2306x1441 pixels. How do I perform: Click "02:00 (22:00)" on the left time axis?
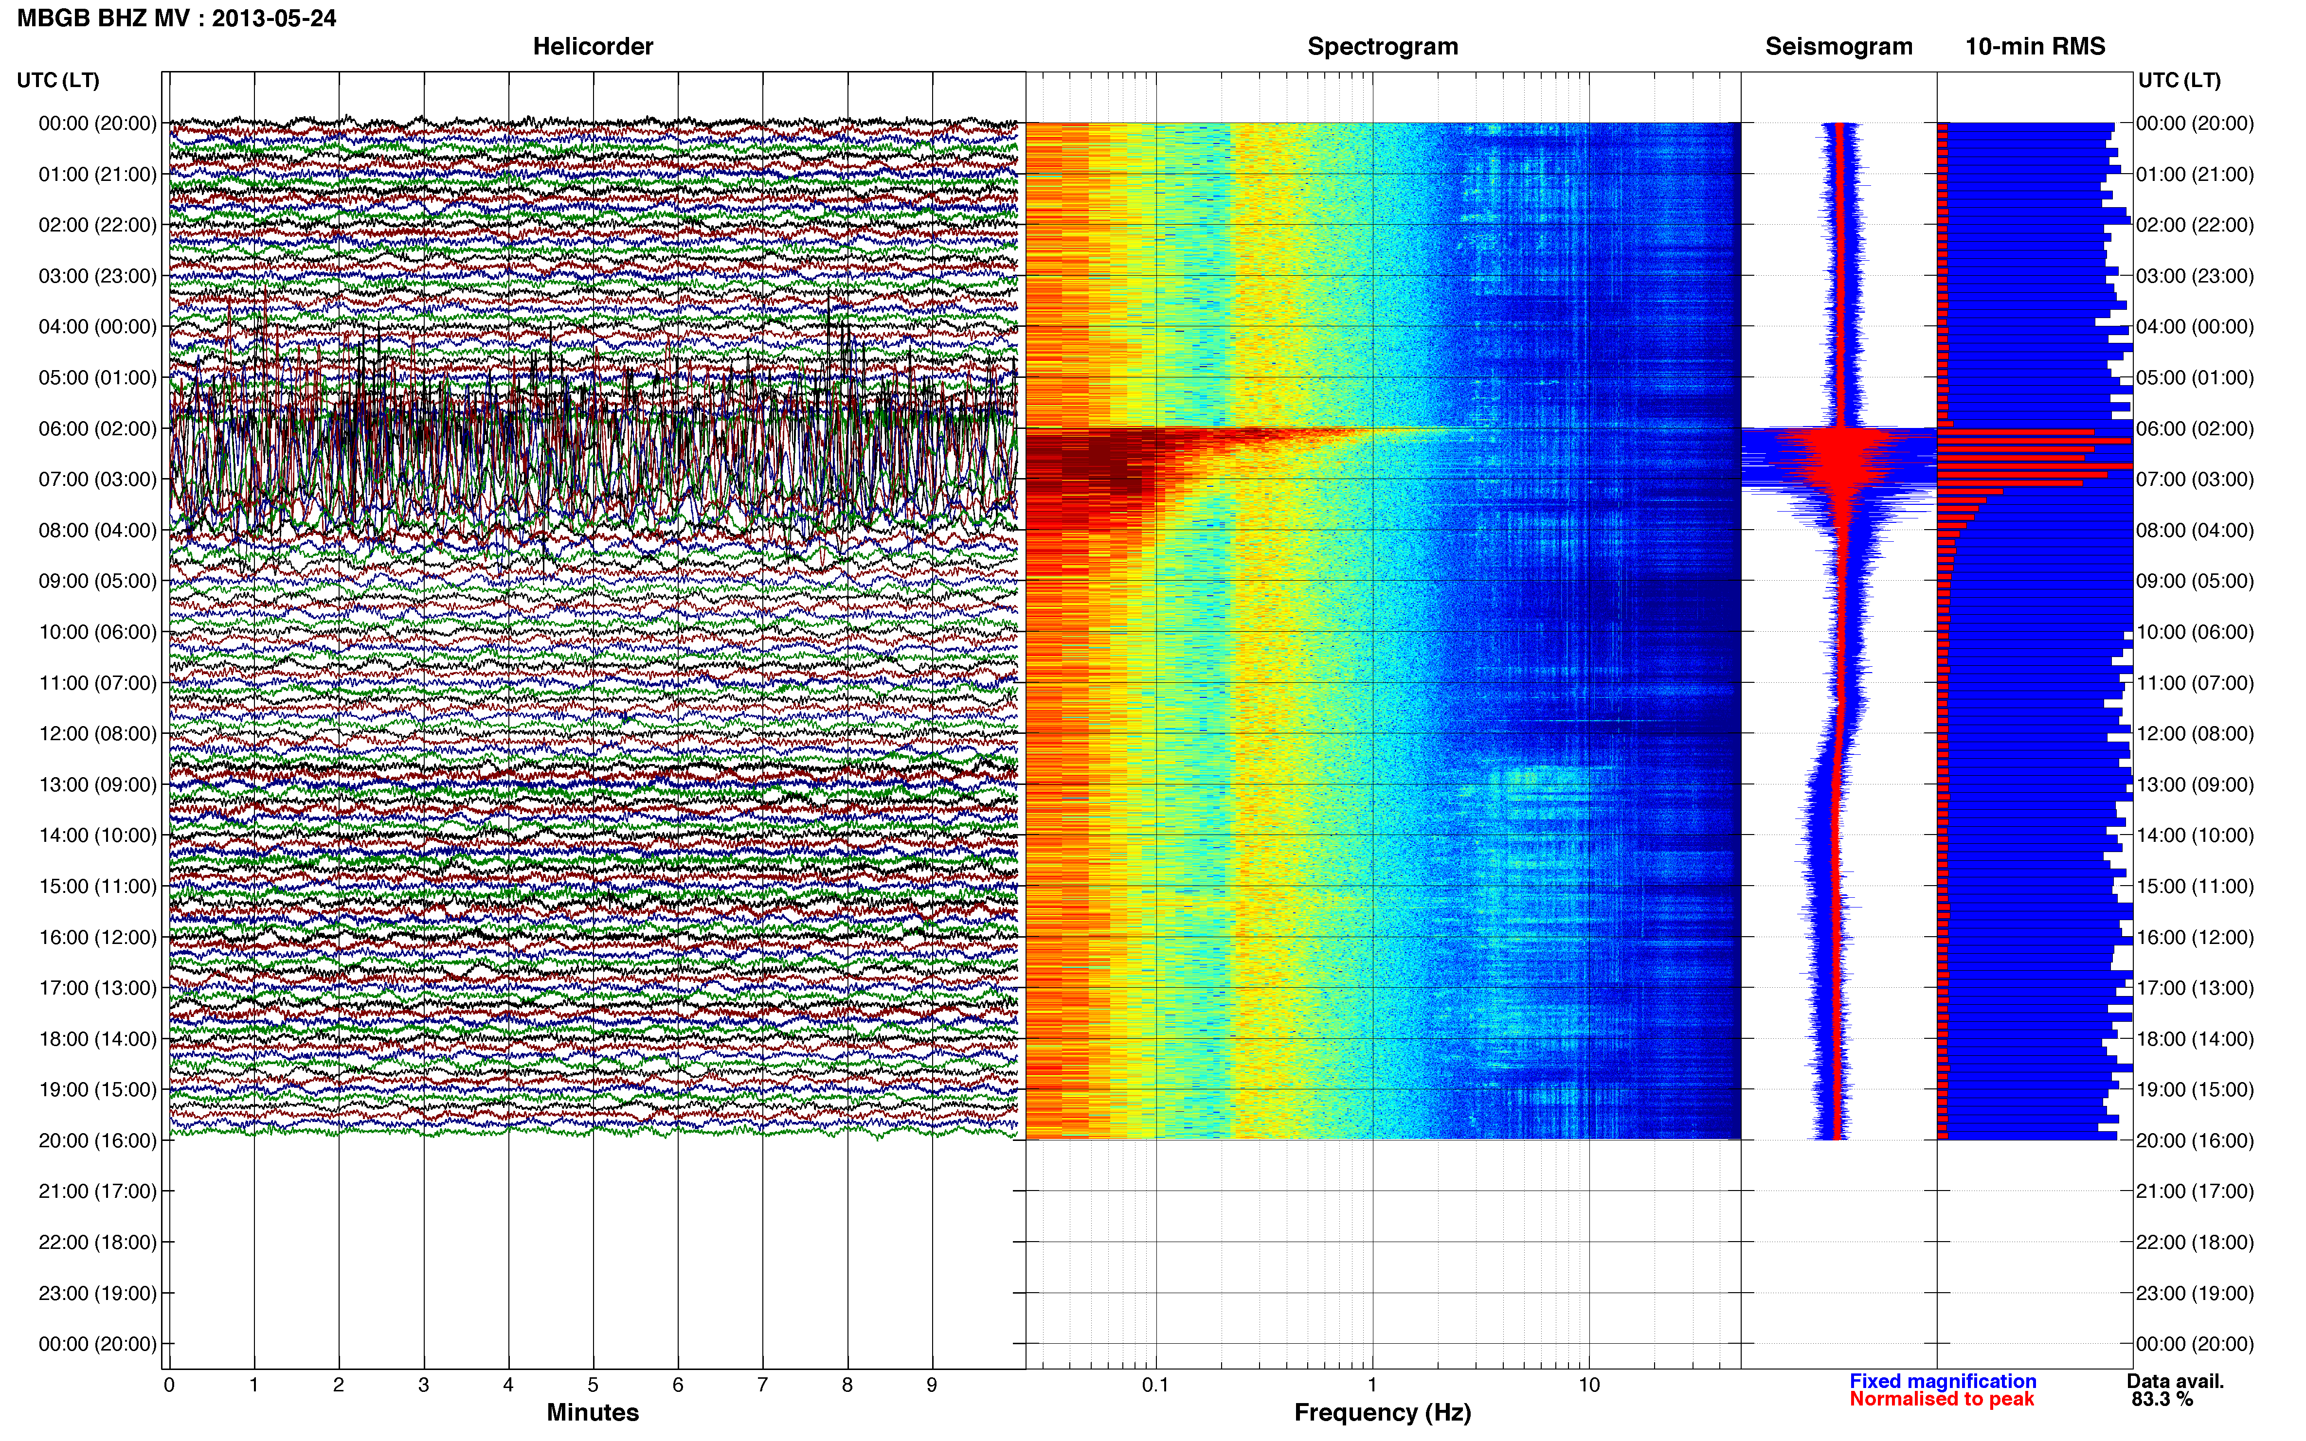tap(97, 225)
